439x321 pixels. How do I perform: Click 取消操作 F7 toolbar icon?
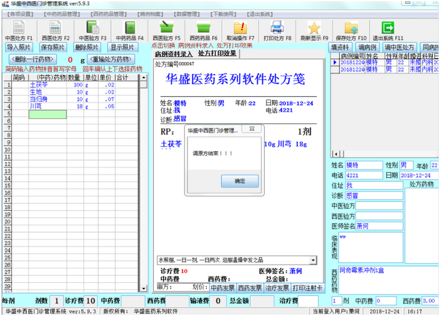(240, 31)
